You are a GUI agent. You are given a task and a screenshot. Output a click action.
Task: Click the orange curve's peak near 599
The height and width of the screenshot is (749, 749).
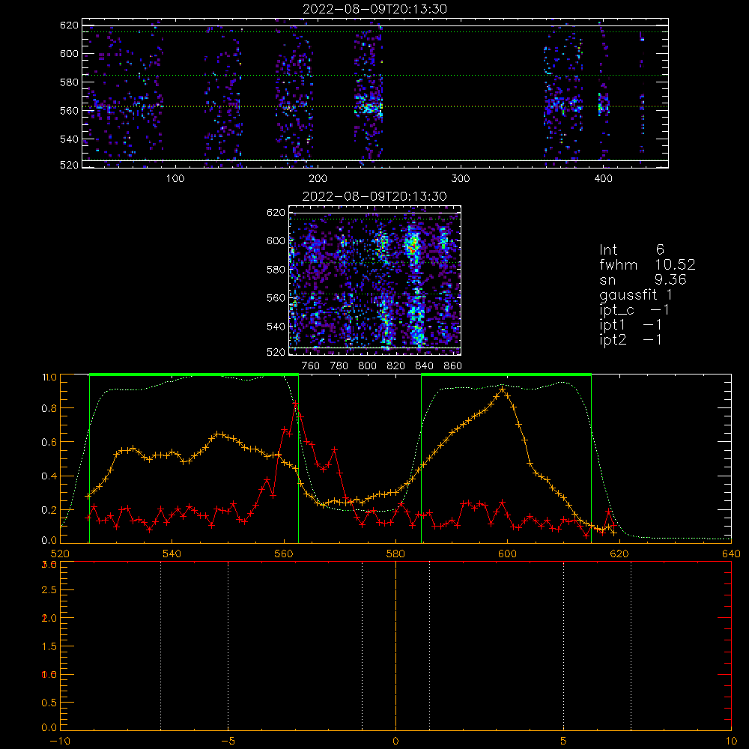(502, 389)
